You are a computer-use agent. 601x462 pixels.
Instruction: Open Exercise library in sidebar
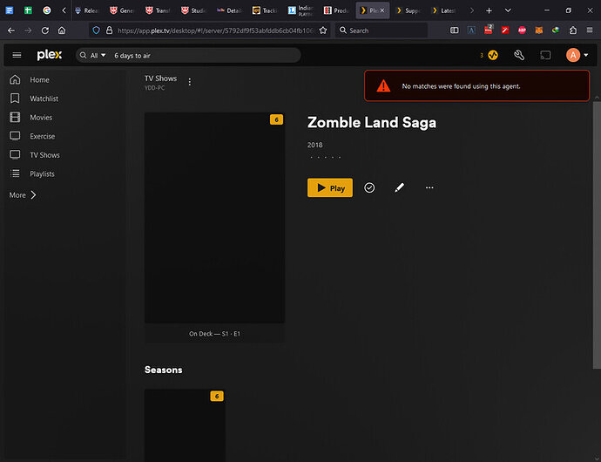[x=42, y=136]
